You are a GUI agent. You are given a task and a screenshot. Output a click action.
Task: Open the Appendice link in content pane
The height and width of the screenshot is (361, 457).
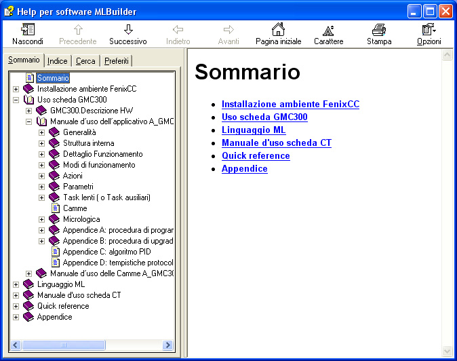tap(245, 168)
